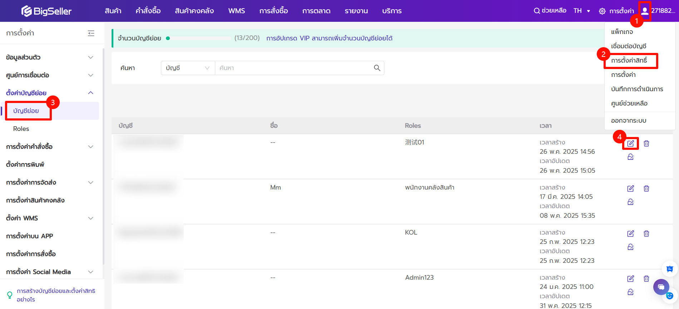Click the BigSeller logo
This screenshot has height=309, width=679.
46,11
